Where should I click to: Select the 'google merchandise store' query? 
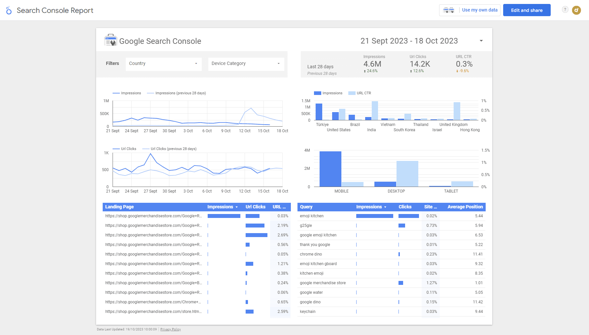(x=391, y=283)
